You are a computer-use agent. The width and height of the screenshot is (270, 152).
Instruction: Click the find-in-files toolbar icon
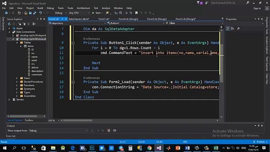[107, 13]
